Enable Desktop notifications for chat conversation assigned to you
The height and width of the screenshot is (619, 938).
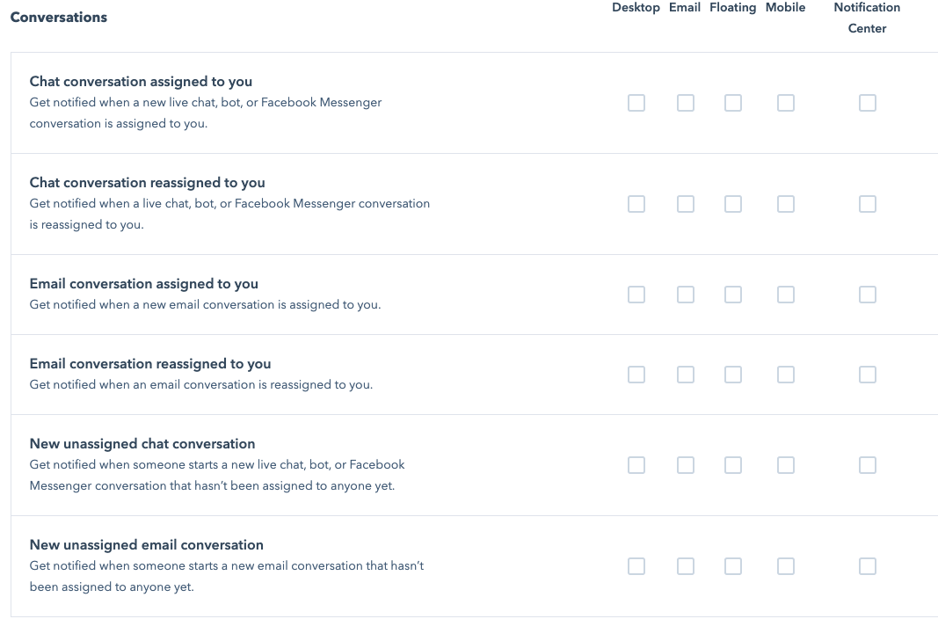[x=636, y=103]
